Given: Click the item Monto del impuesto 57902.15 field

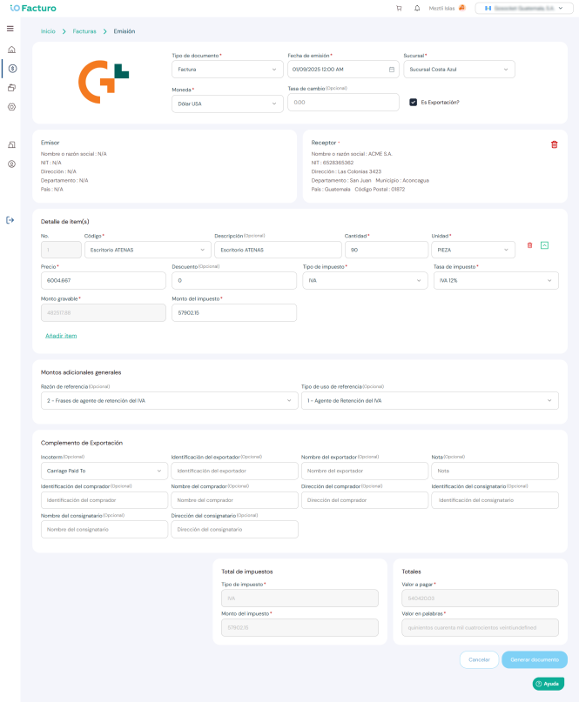Looking at the screenshot, I should [234, 313].
